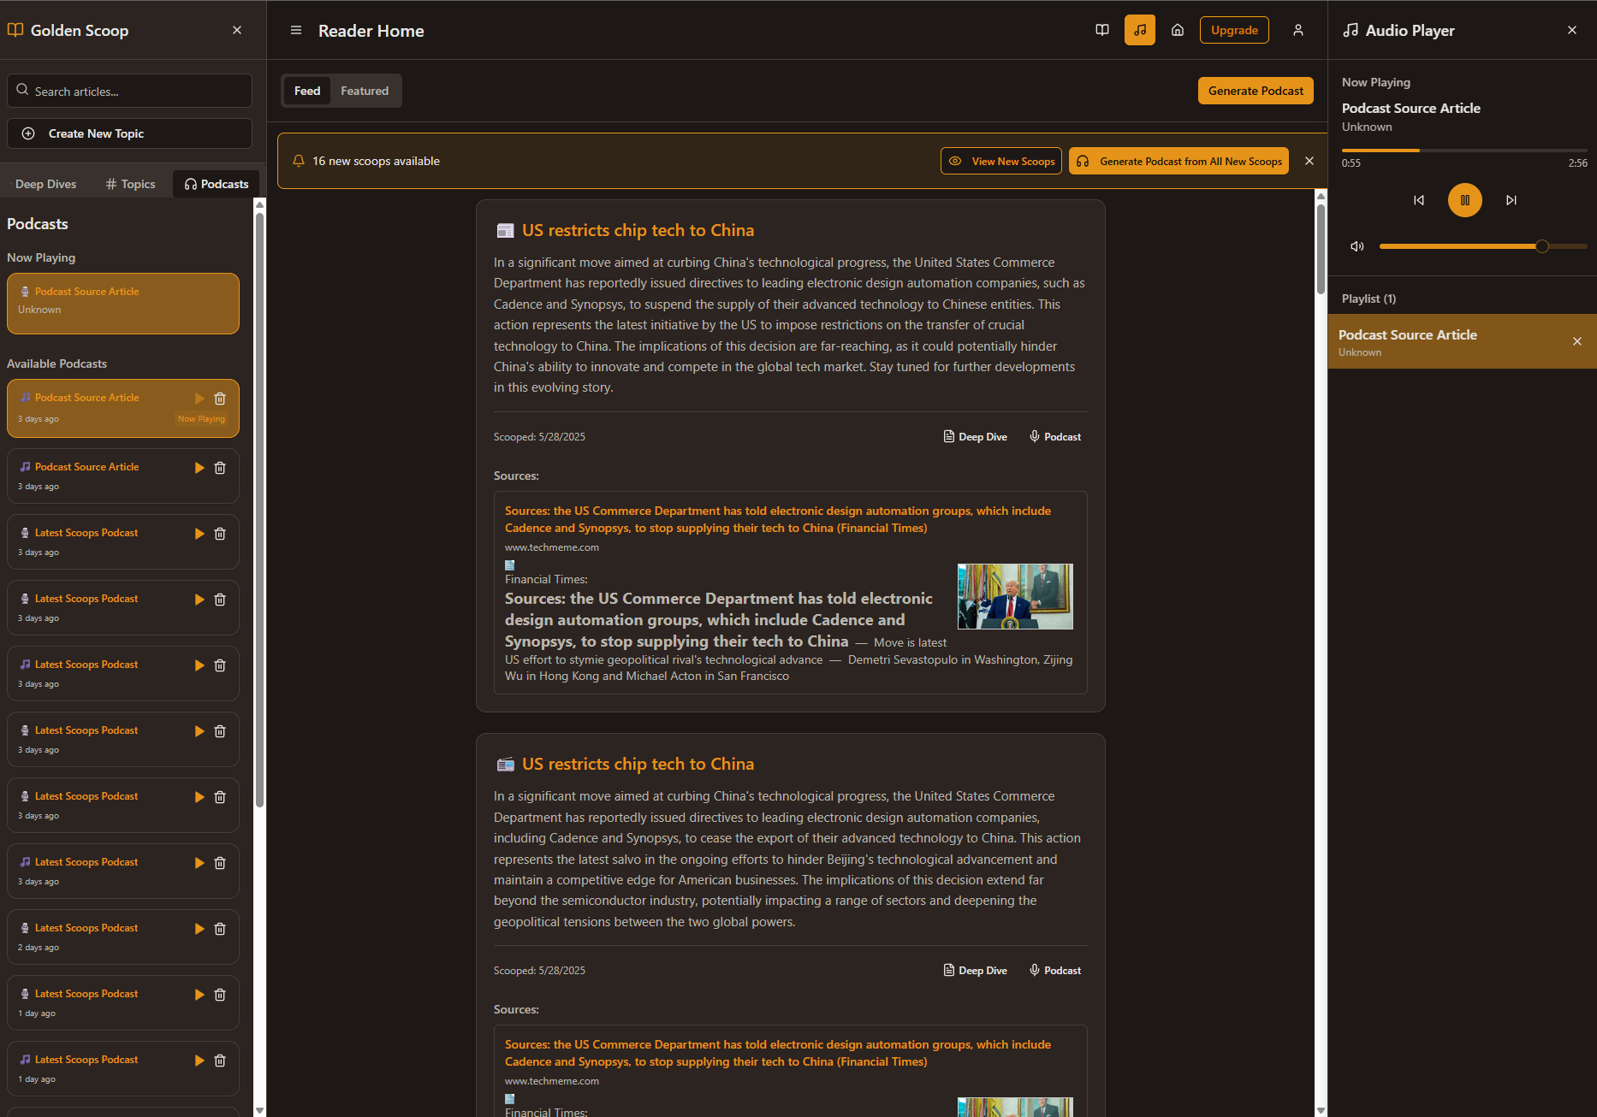The height and width of the screenshot is (1117, 1597).
Task: Open first article title US restricts chip tech
Action: click(638, 230)
